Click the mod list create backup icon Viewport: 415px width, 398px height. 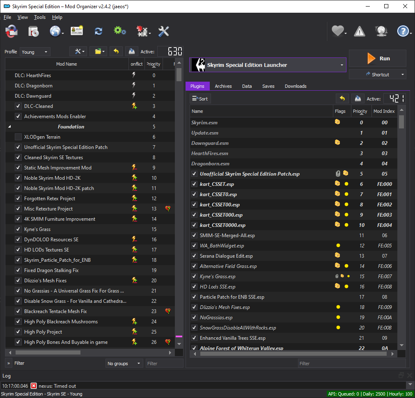pos(131,51)
